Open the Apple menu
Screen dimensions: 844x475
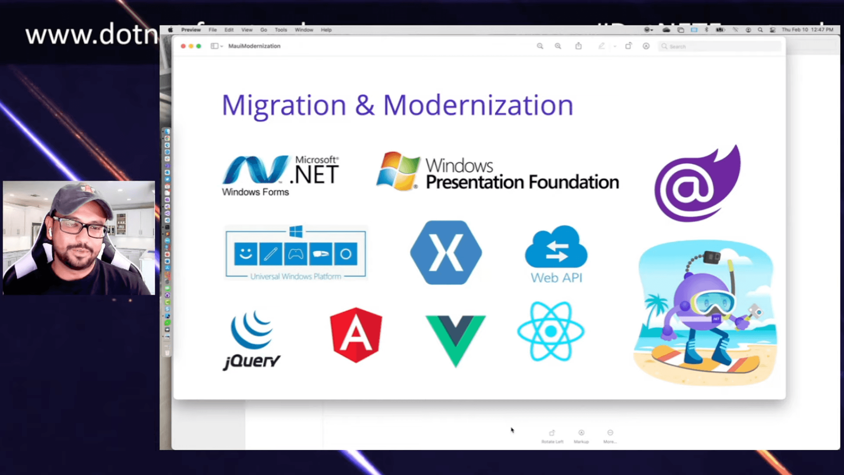[170, 30]
